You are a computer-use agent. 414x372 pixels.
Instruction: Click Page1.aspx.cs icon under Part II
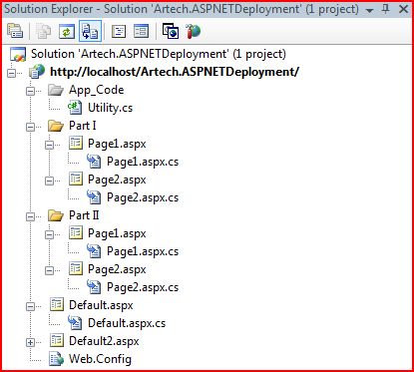94,251
